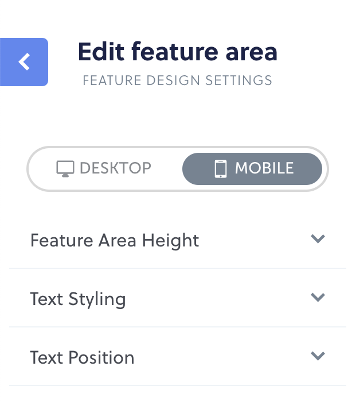This screenshot has width=348, height=401.
Task: Click the DESKTOP text label
Action: click(116, 168)
